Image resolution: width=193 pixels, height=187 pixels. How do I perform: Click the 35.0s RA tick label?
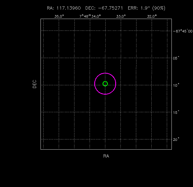pyautogui.click(x=59, y=16)
